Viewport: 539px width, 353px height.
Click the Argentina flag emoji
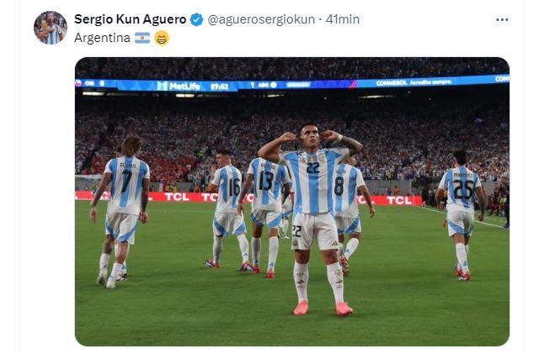pyautogui.click(x=142, y=38)
